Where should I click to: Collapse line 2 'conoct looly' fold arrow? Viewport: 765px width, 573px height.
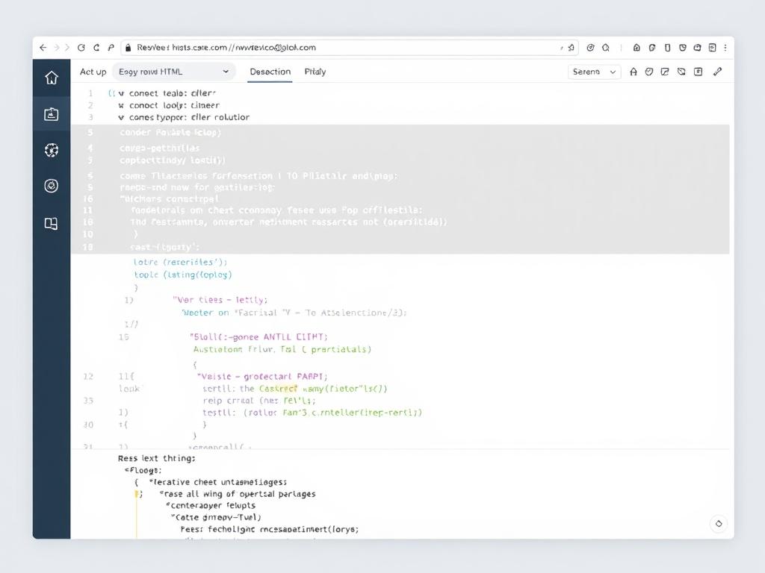pyautogui.click(x=121, y=105)
